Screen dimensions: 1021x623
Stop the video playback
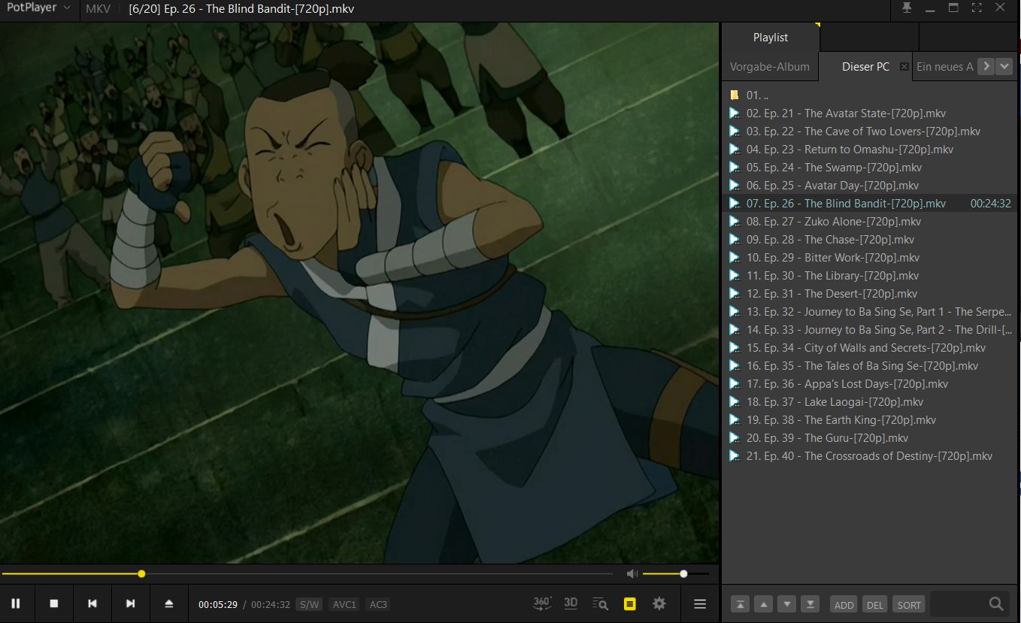click(x=54, y=603)
